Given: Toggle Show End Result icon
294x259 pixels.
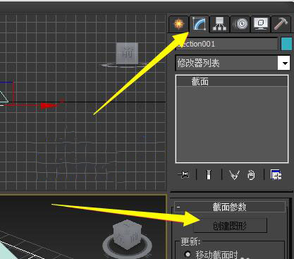Looking at the screenshot, I should click(209, 175).
